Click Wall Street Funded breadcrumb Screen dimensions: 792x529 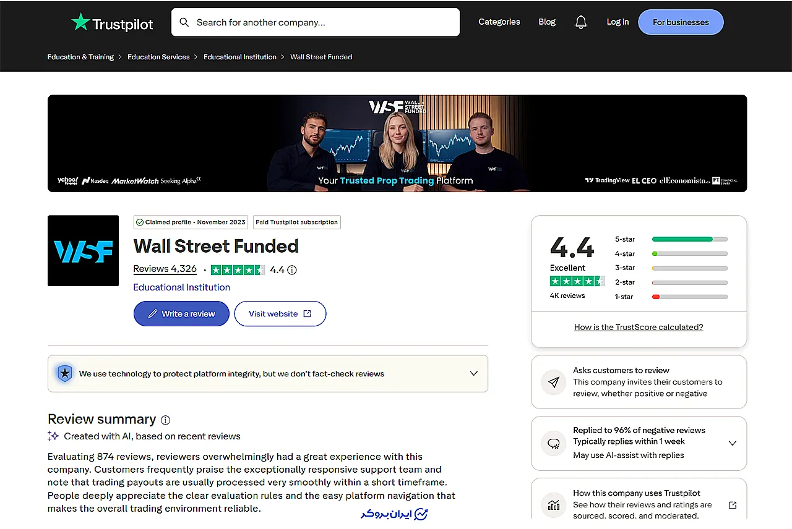click(321, 57)
